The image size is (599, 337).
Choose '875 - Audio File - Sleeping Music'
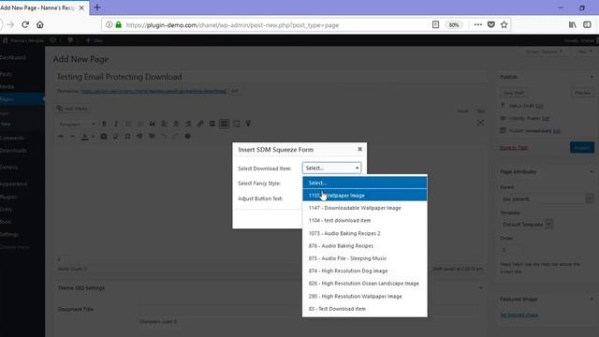(365, 258)
